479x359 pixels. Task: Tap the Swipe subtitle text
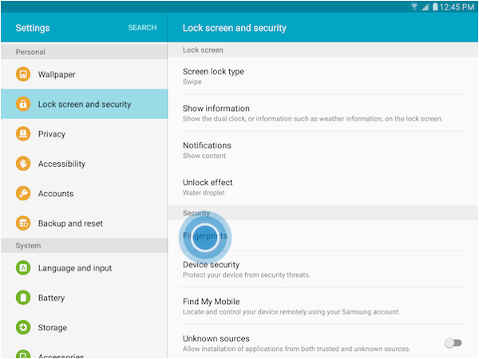point(192,81)
